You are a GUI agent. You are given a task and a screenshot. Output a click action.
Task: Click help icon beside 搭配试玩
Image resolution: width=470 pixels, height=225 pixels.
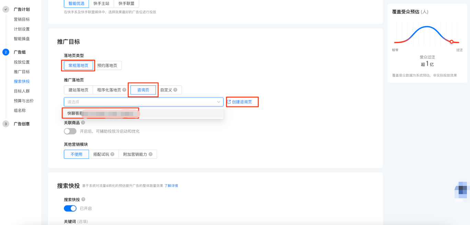(112, 154)
